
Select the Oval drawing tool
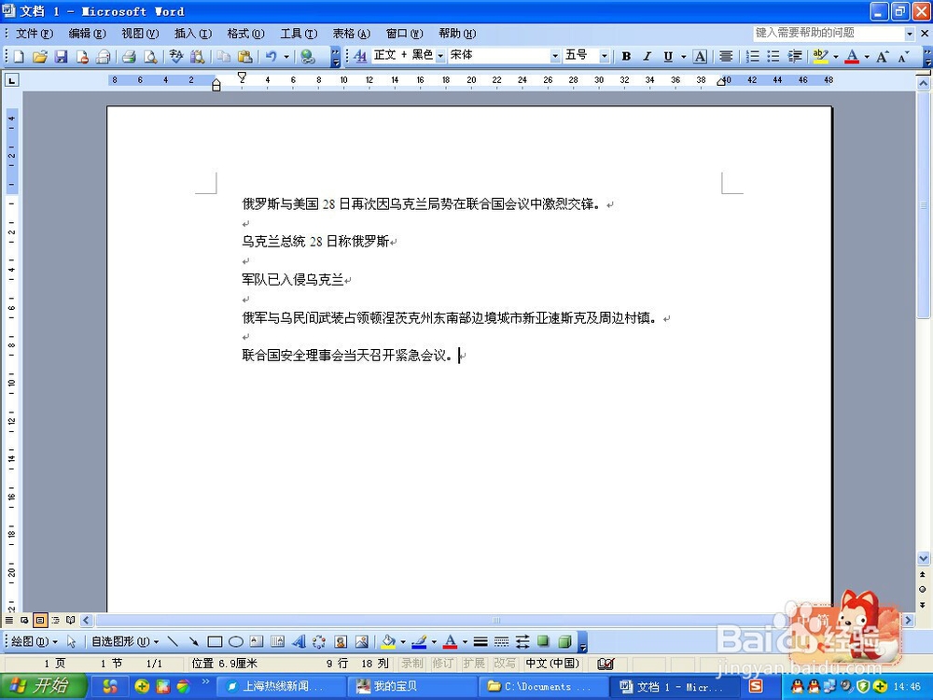click(236, 642)
